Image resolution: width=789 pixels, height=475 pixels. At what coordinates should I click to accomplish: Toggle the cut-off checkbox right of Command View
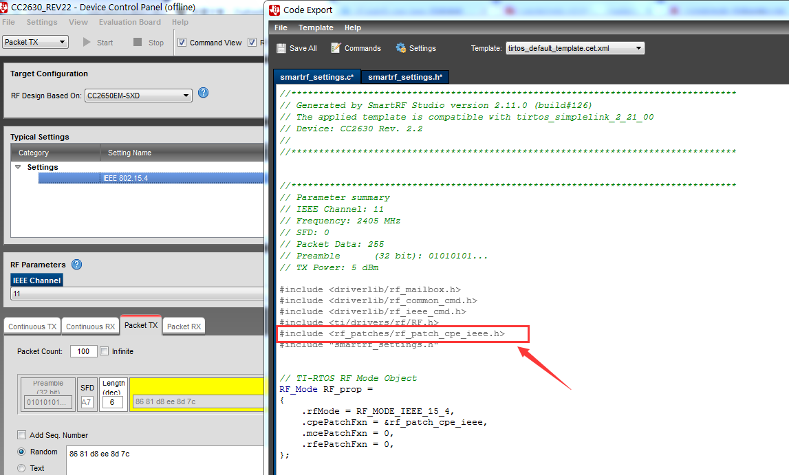click(x=252, y=43)
